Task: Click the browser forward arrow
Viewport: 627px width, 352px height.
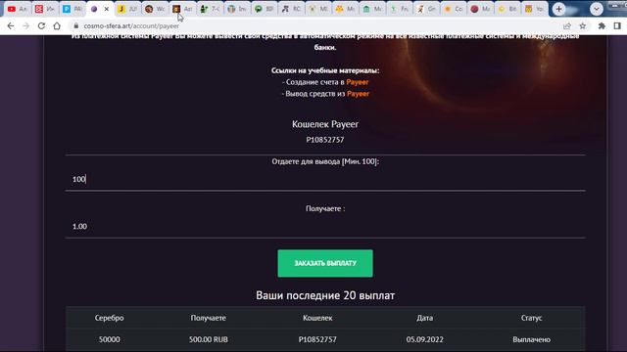Action: pos(26,26)
